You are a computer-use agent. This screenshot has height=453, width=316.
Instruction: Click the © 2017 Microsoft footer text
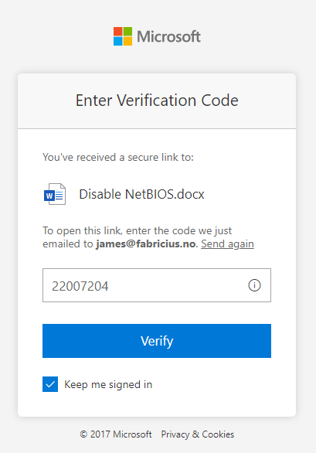tap(116, 434)
